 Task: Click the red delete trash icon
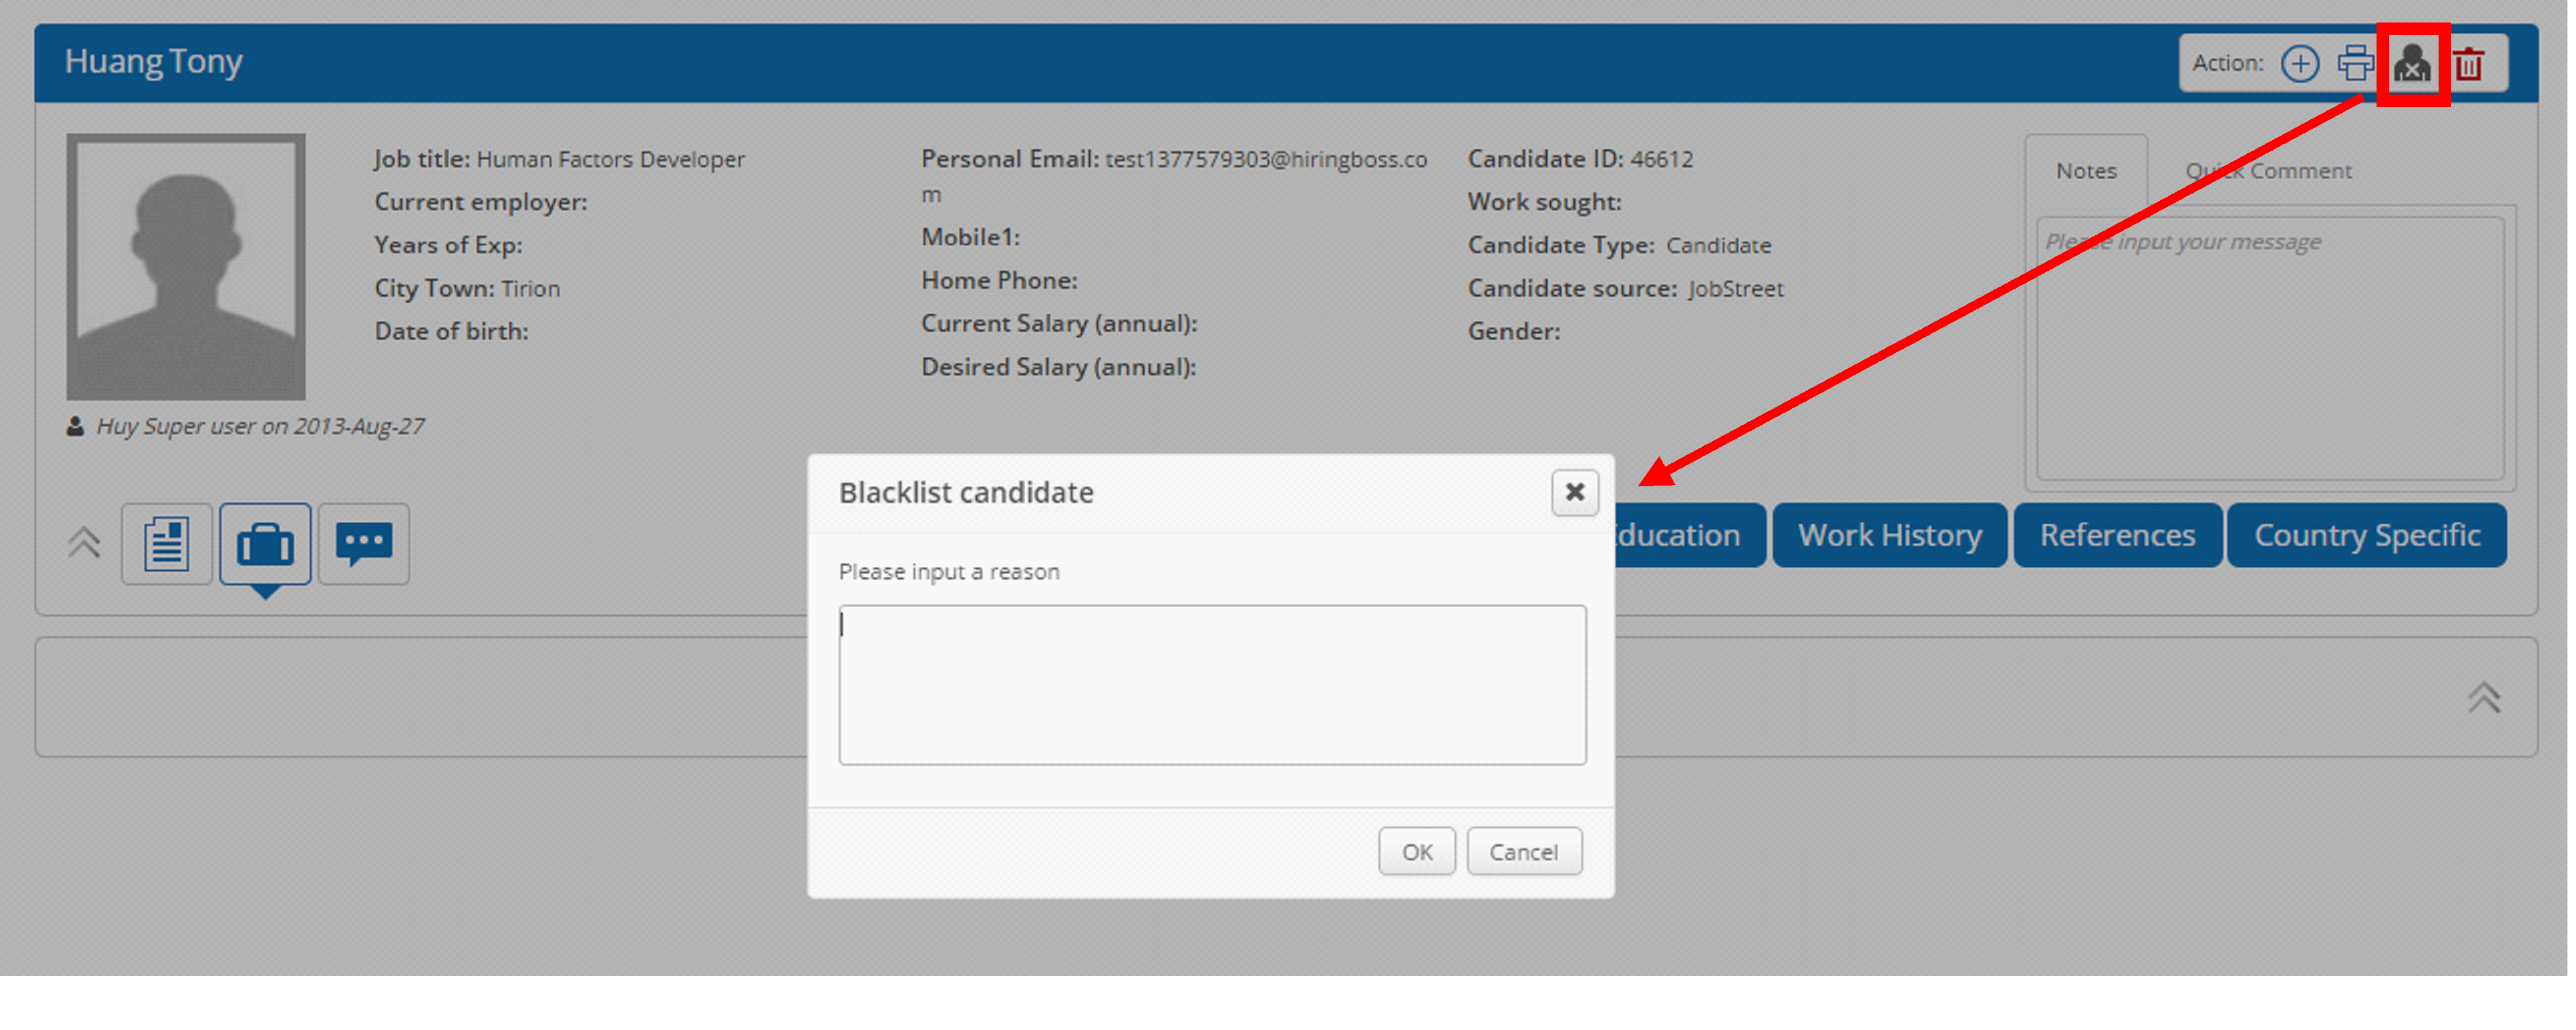pos(2468,64)
